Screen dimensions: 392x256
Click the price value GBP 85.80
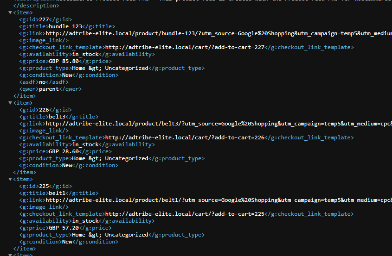64,62
